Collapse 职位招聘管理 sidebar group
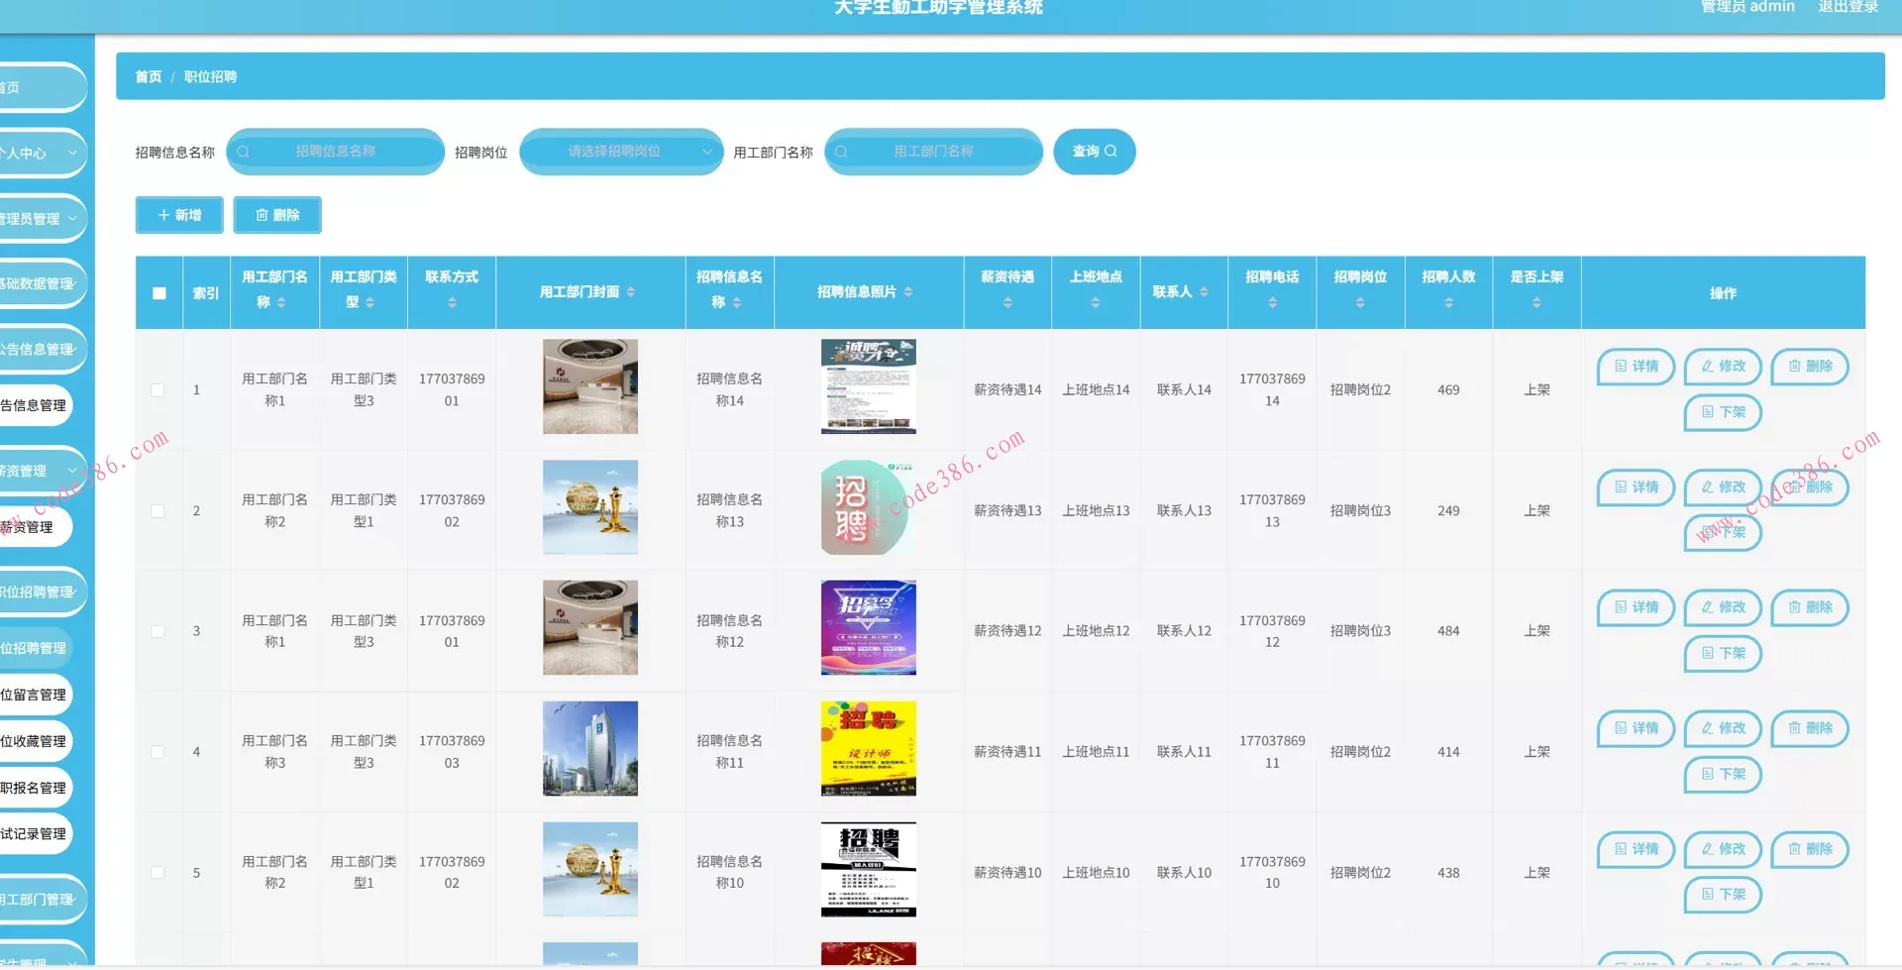 coord(42,592)
